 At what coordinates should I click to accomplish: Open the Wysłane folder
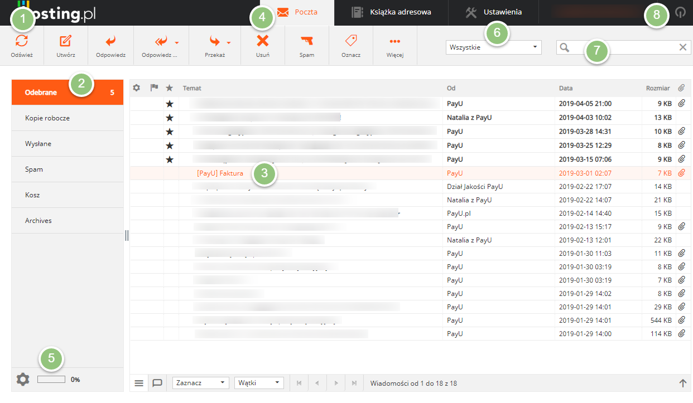click(x=68, y=144)
